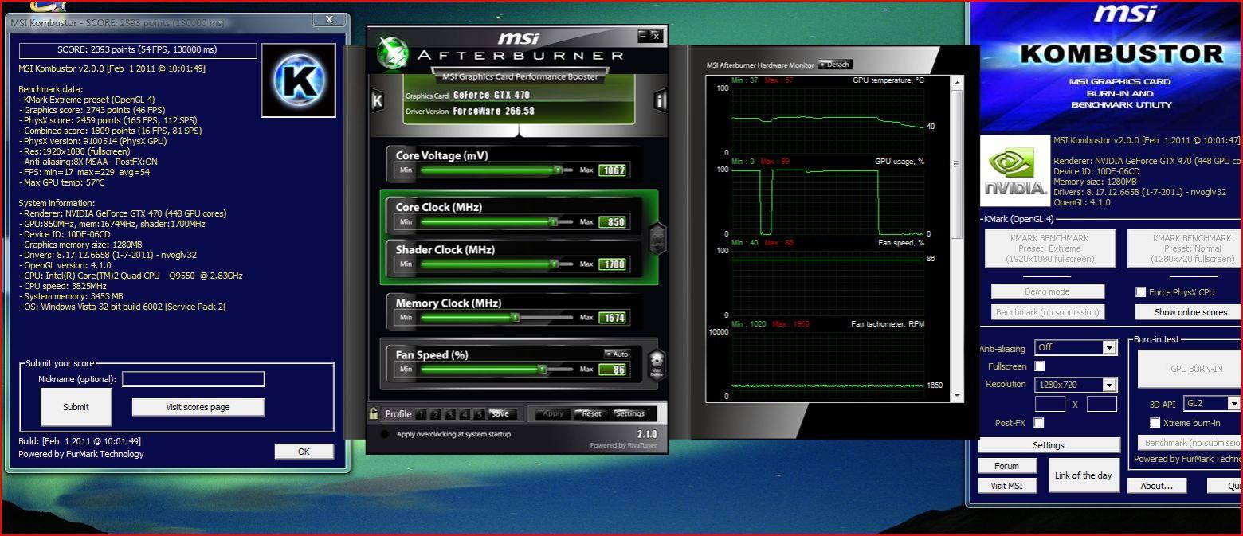Screen dimensions: 1243x536
Task: Open Kombustor via the Afterburner K icon
Action: tap(378, 100)
